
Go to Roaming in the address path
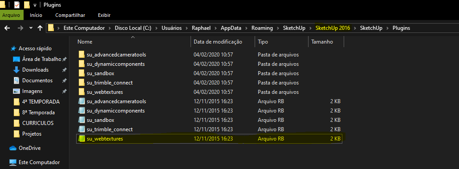click(x=262, y=28)
